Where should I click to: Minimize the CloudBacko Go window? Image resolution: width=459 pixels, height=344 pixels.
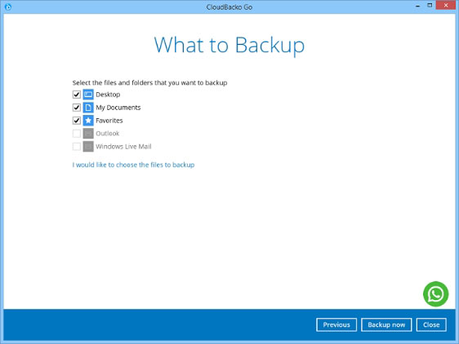417,6
